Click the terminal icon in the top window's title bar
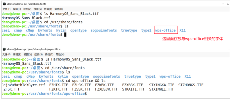 (4, 4)
